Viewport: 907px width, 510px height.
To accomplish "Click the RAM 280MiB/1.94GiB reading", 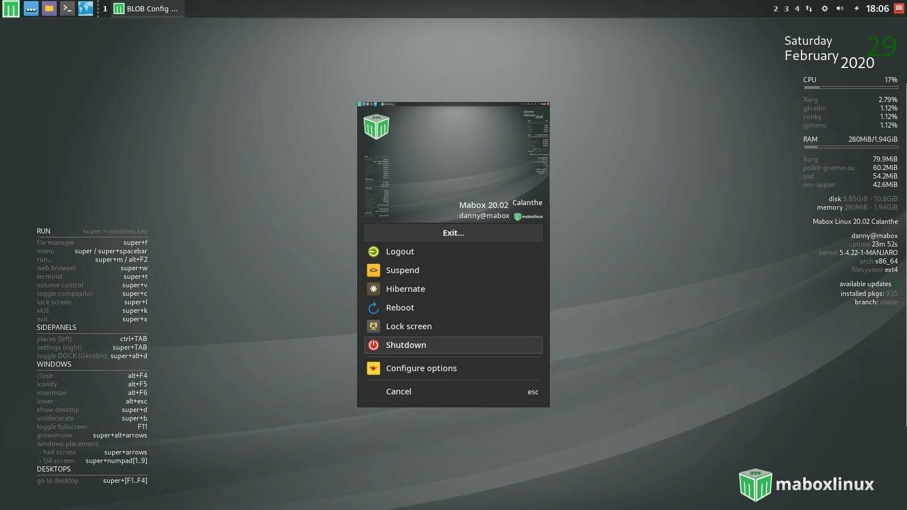I will [x=850, y=139].
